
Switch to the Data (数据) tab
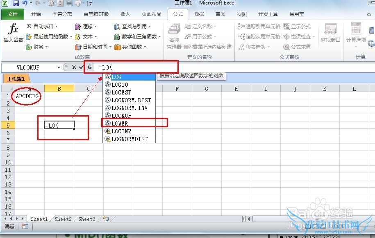point(199,14)
